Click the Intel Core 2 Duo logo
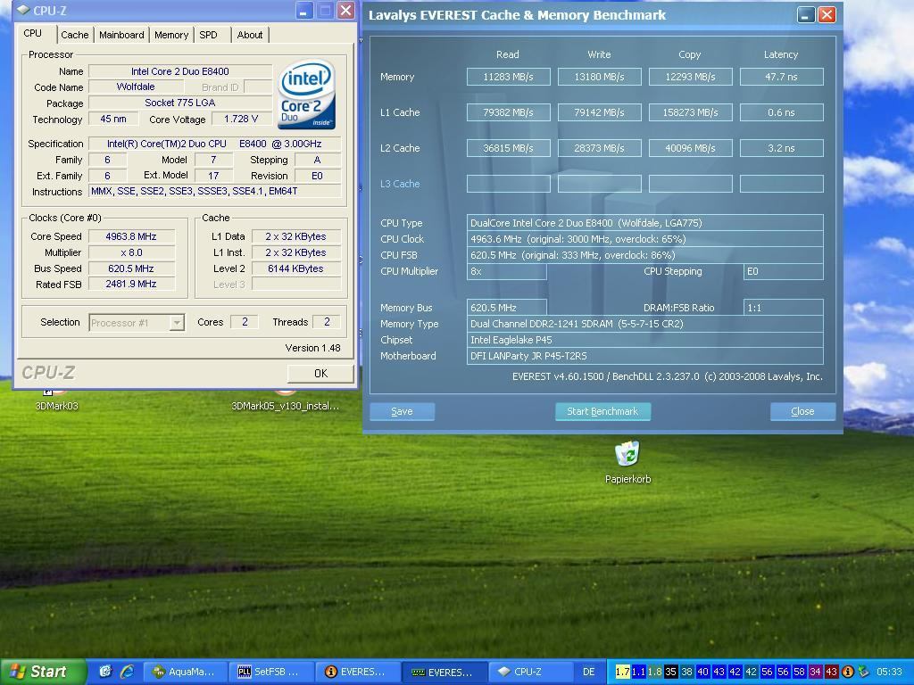 click(306, 95)
